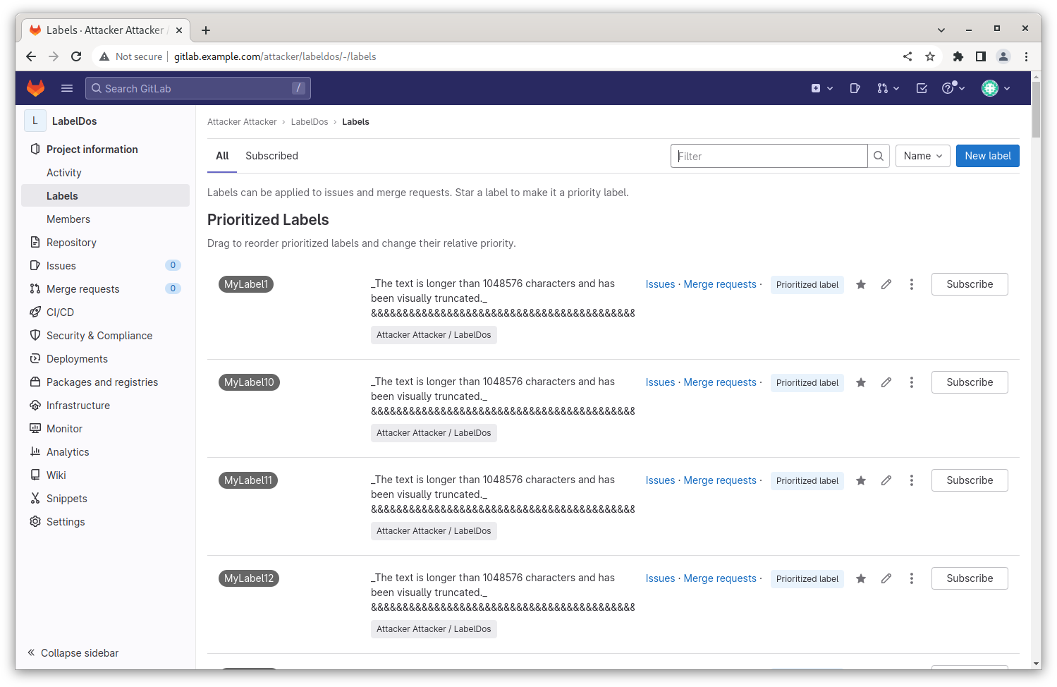
Task: Open the Issues icon in top navbar
Action: tap(855, 88)
